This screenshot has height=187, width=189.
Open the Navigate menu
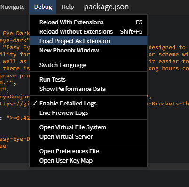tap(13, 7)
